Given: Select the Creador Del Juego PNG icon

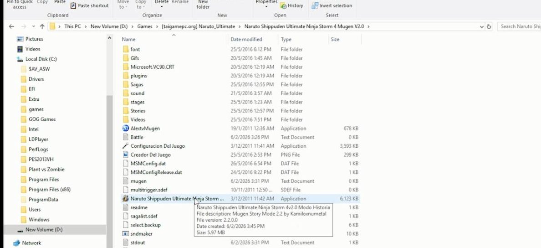Looking at the screenshot, I should point(126,155).
